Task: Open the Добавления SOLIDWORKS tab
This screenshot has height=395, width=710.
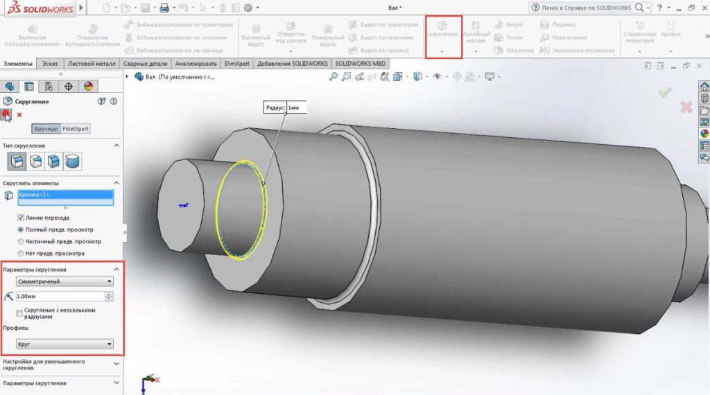Action: pyautogui.click(x=292, y=63)
